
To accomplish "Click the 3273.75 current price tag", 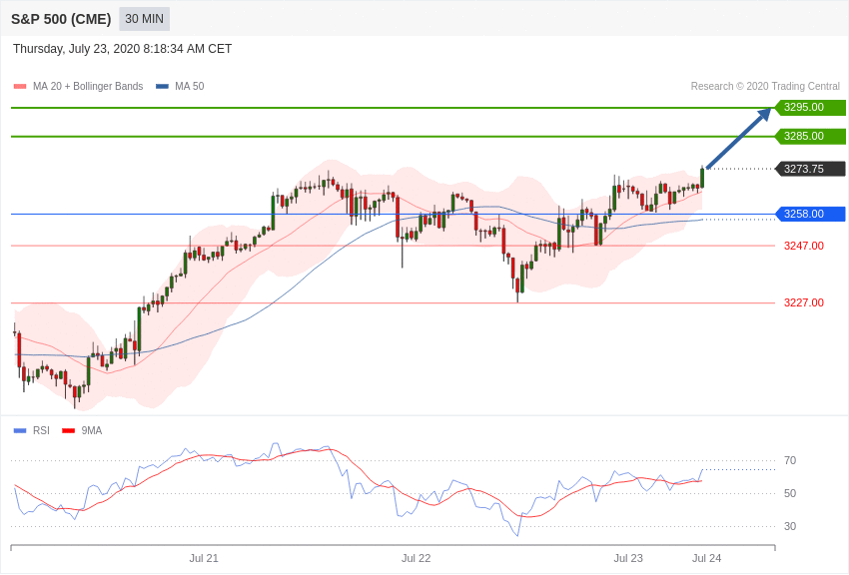I will 809,169.
